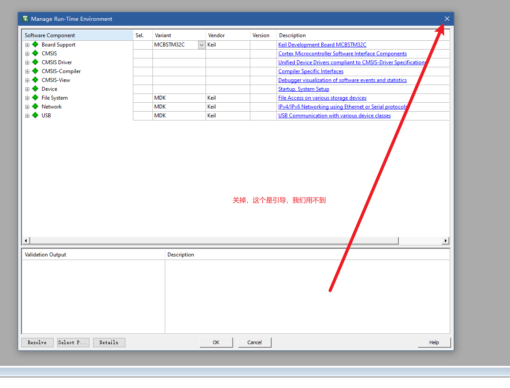The width and height of the screenshot is (510, 388).
Task: Open Compiler Specific Interfaces link
Action: point(311,71)
